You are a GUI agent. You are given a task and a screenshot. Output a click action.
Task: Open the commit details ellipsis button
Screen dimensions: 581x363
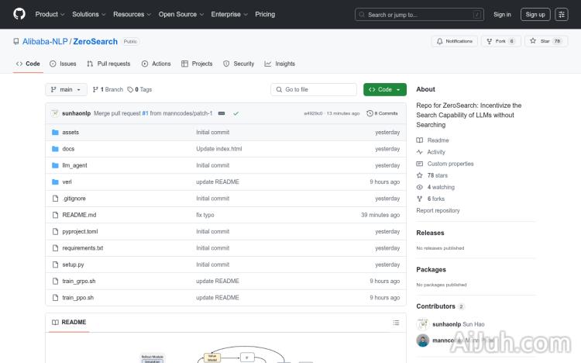pyautogui.click(x=222, y=113)
